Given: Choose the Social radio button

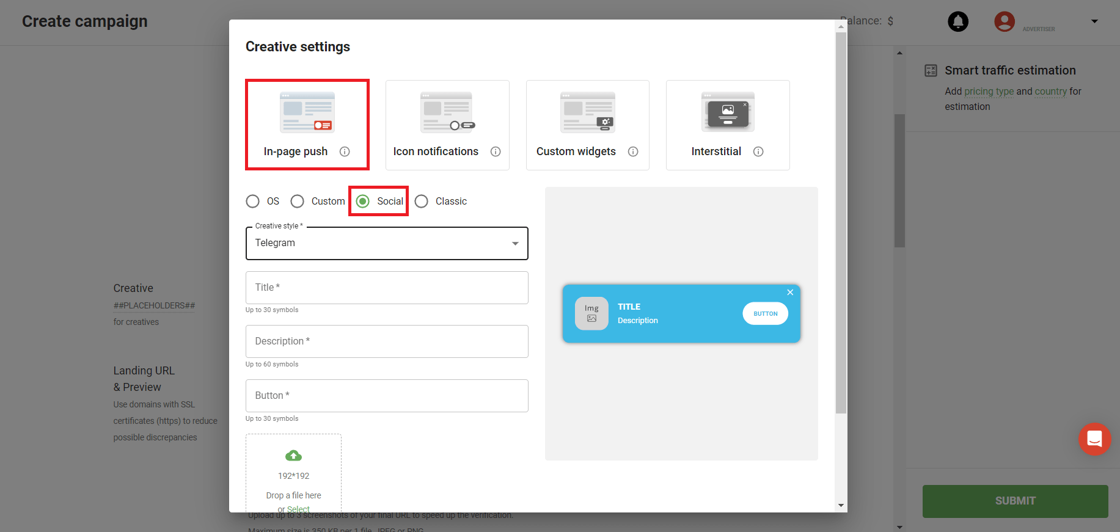Looking at the screenshot, I should [x=363, y=201].
